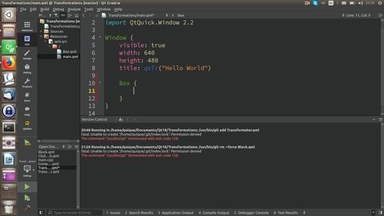Toggle the left sidebar visibility

click(x=41, y=212)
